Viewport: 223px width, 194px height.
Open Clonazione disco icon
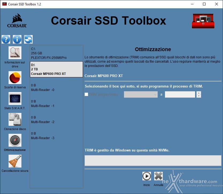pyautogui.click(x=15, y=119)
